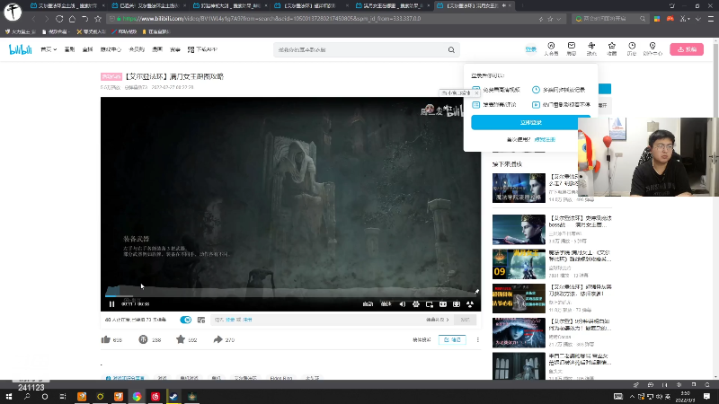Open the 大会员 header icon
The width and height of the screenshot is (719, 404).
pos(551,48)
